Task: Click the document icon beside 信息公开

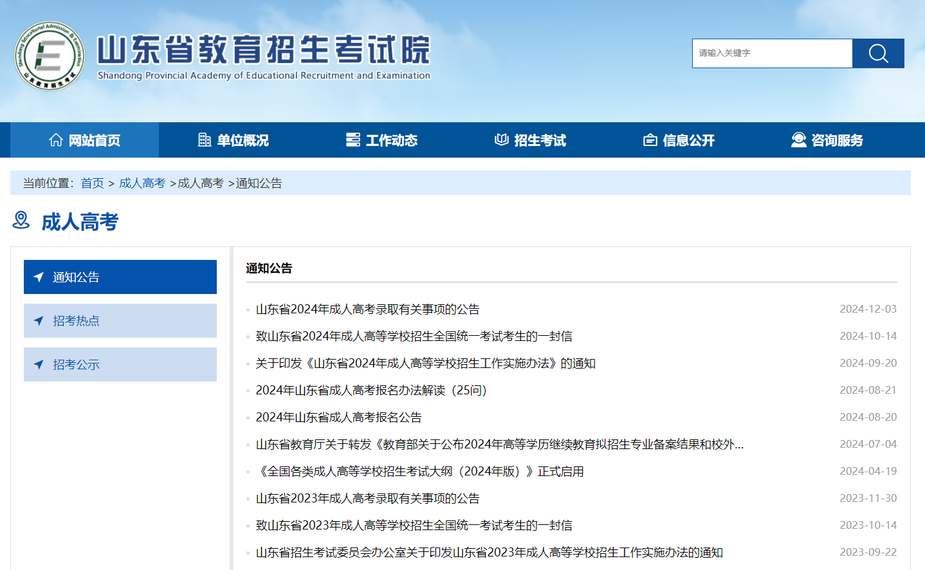Action: point(650,140)
